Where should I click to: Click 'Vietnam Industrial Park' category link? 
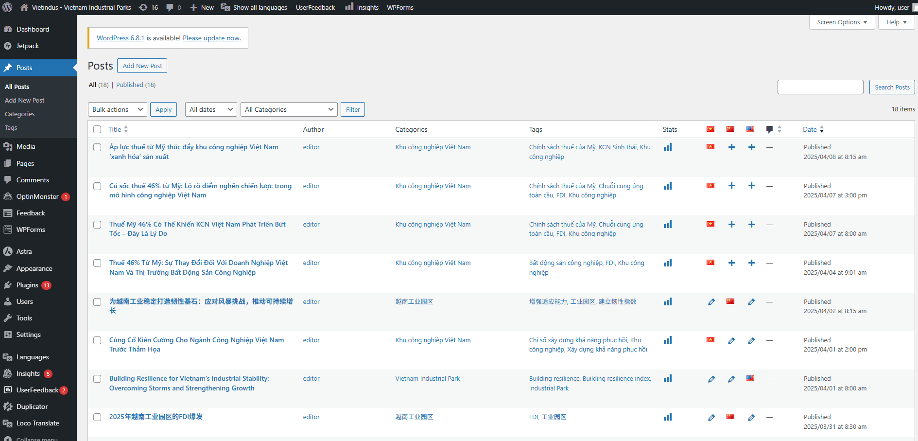click(427, 378)
